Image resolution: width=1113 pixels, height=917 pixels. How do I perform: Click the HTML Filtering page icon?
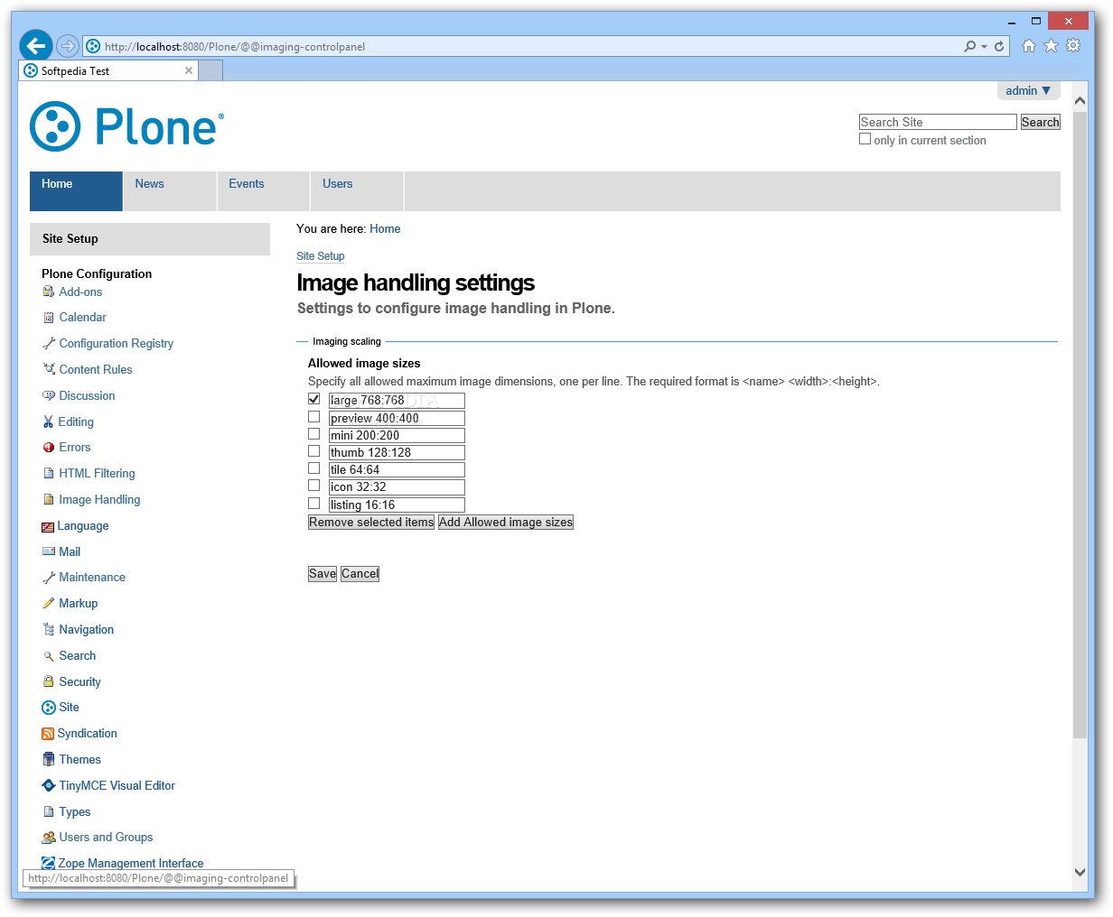pos(49,473)
